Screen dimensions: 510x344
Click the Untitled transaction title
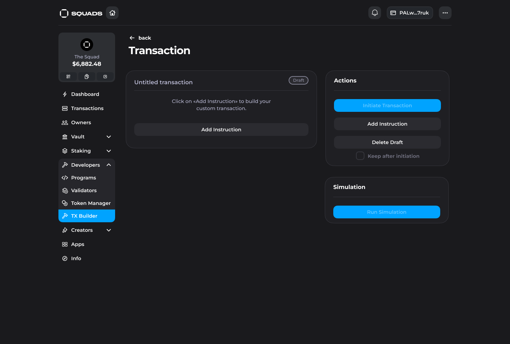163,82
